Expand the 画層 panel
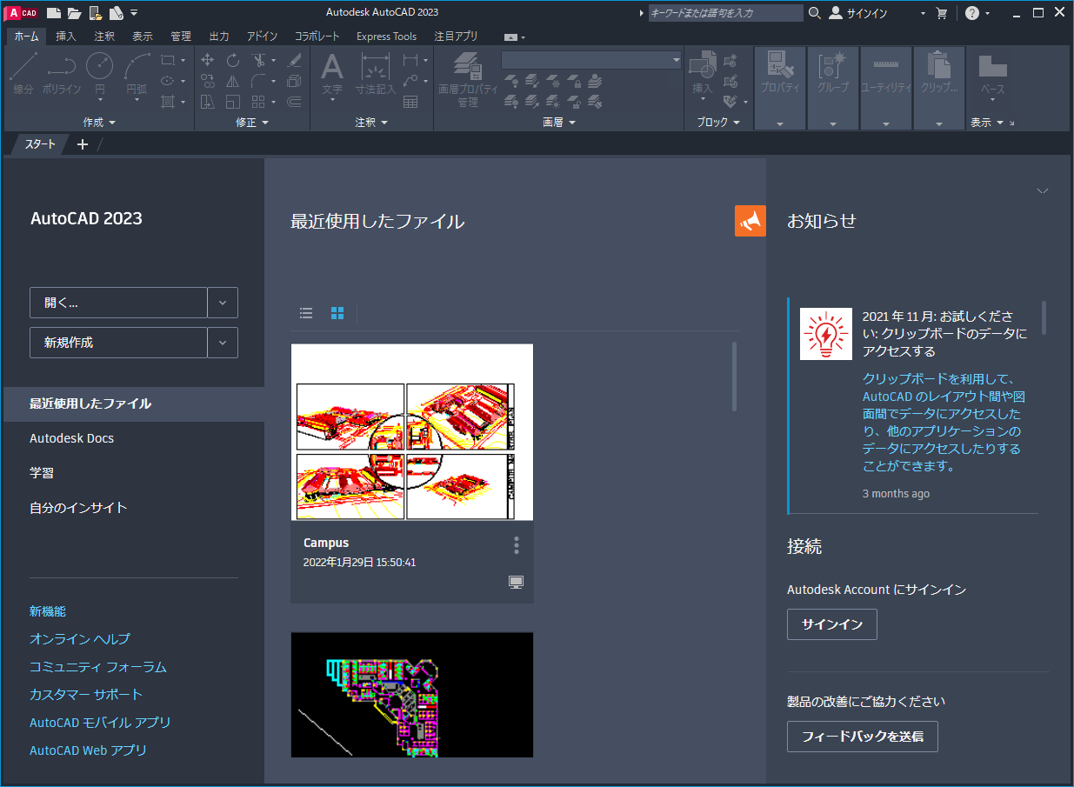 coord(559,123)
